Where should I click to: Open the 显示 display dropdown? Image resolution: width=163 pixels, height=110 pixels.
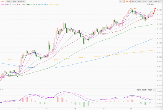[x=145, y=1]
